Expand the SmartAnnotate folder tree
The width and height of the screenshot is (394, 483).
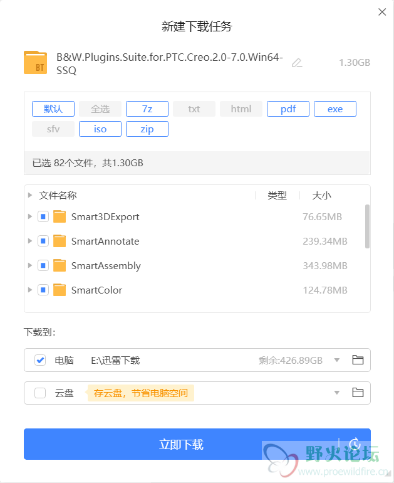(30, 241)
